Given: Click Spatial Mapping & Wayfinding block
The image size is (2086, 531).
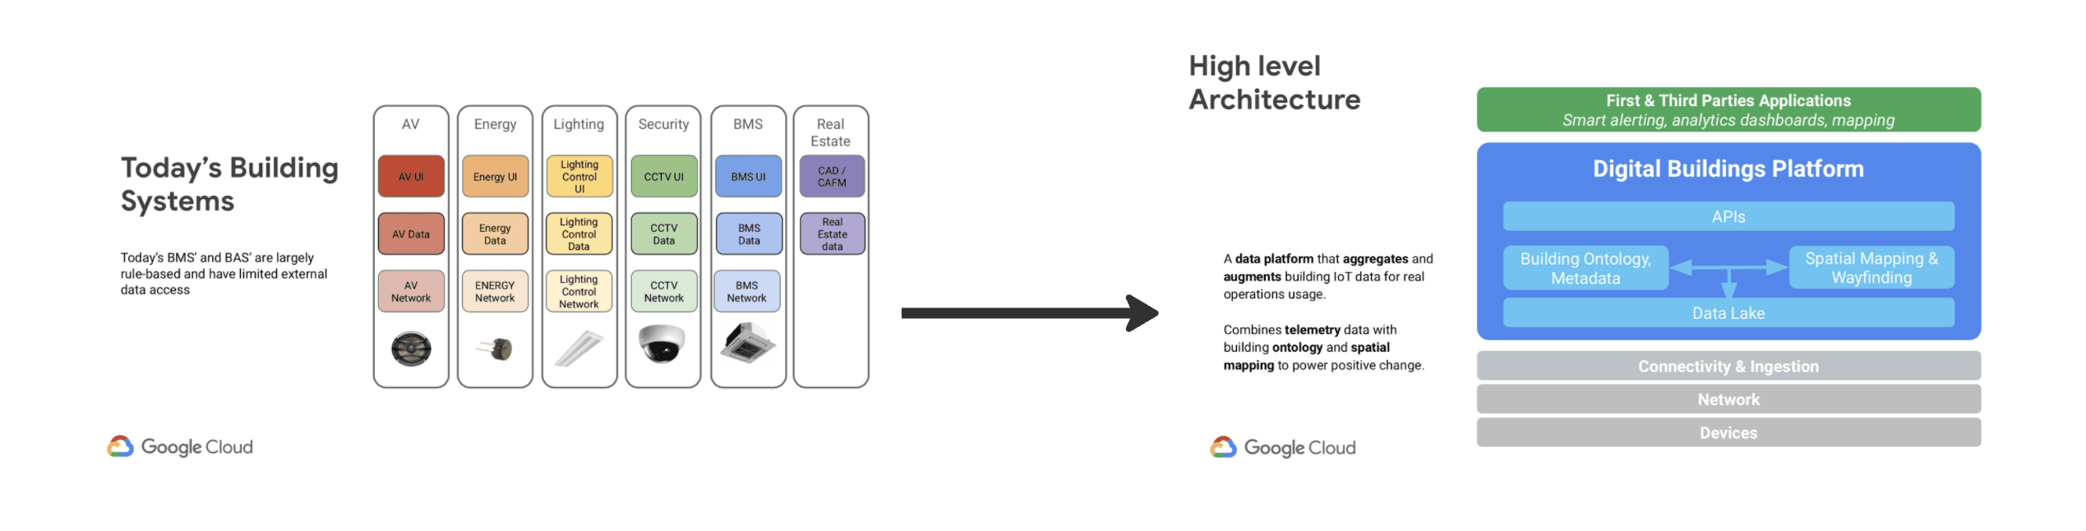Looking at the screenshot, I should click(x=1871, y=268).
